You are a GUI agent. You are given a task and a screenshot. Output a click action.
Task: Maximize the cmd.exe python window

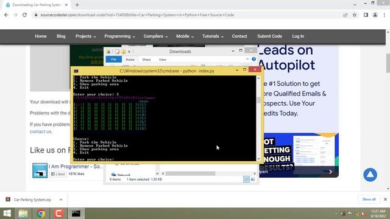[245, 70]
